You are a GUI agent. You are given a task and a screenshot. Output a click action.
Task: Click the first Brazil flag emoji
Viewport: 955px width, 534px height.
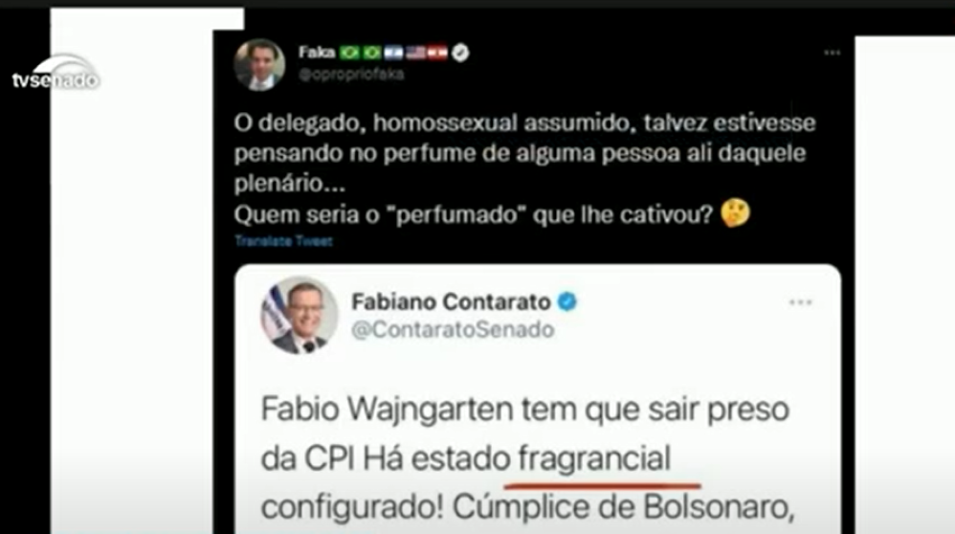[349, 53]
